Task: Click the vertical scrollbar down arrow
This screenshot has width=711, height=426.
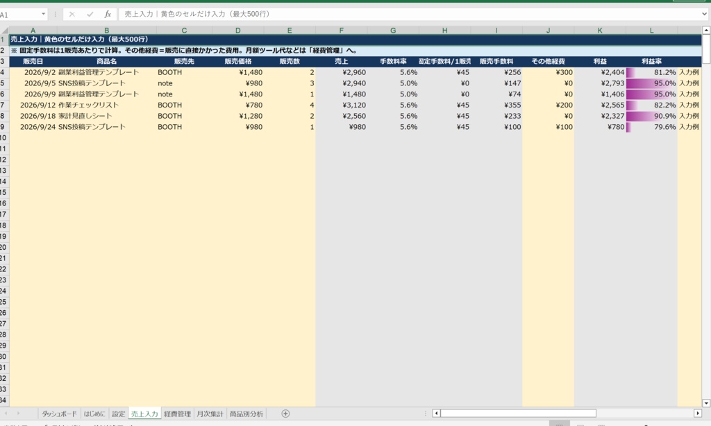Action: click(x=706, y=403)
